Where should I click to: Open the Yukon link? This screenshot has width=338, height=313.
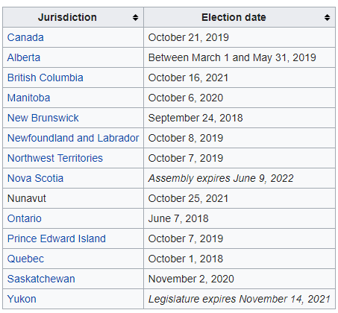point(22,299)
